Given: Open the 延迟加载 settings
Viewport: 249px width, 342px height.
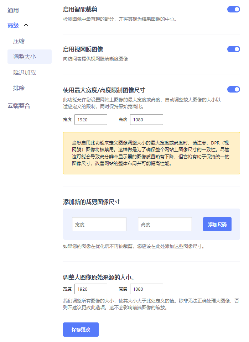Looking at the screenshot, I should [x=25, y=73].
